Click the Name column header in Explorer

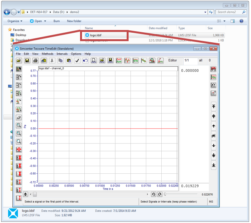tap(89, 28)
